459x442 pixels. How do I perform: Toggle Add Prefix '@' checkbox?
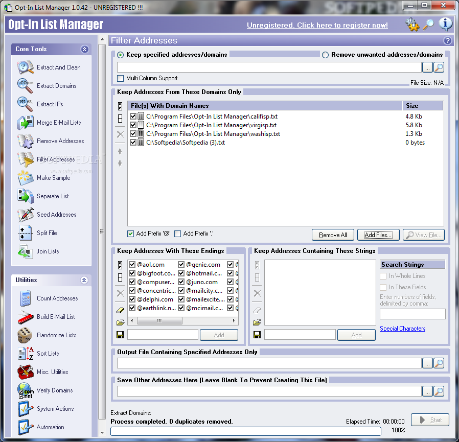click(x=130, y=234)
